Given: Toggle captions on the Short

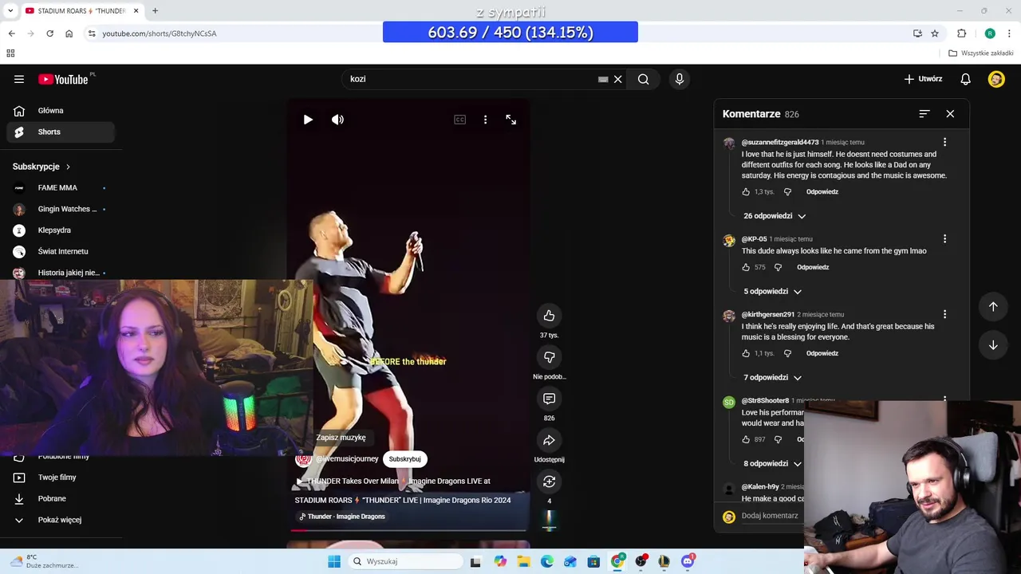Looking at the screenshot, I should pyautogui.click(x=459, y=120).
